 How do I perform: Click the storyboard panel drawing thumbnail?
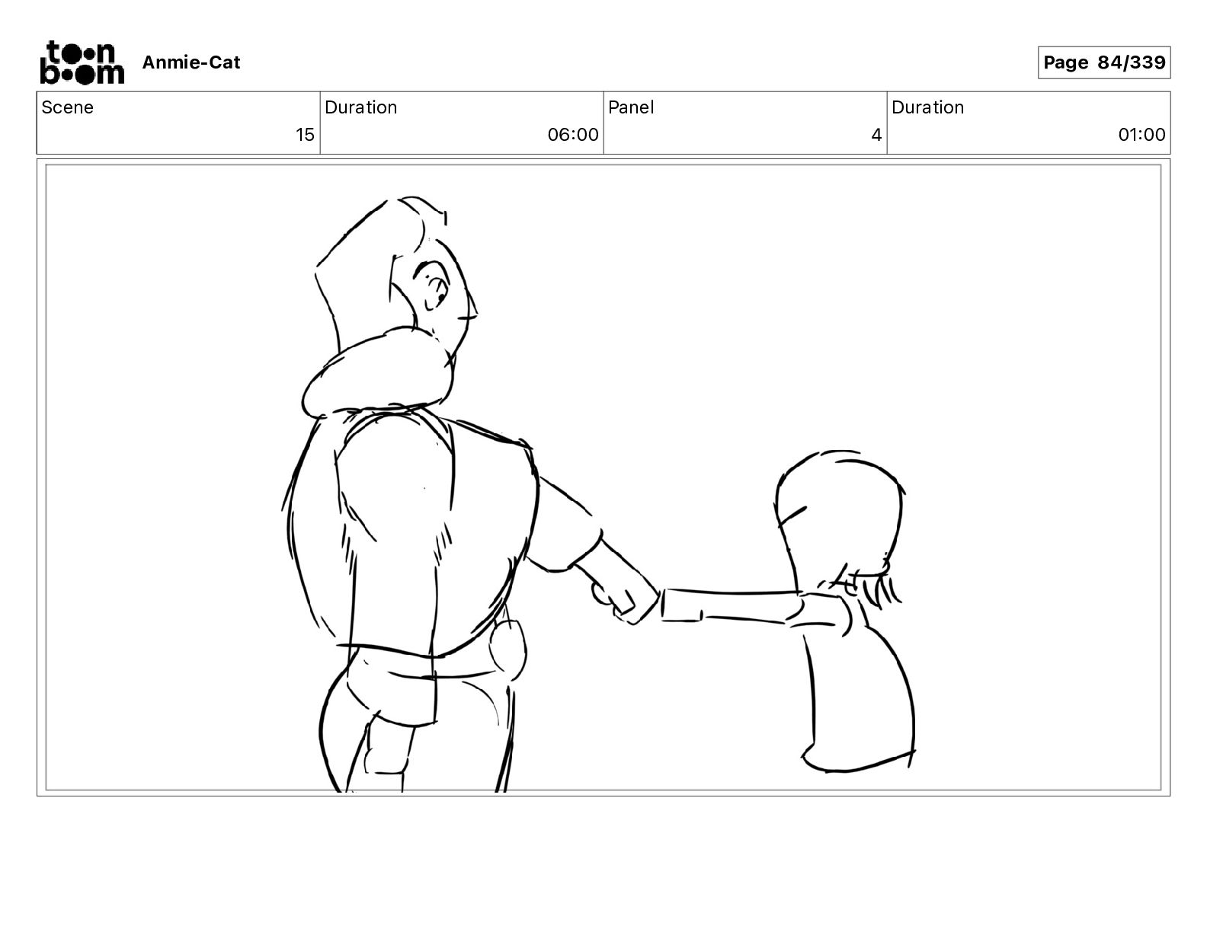pyautogui.click(x=603, y=477)
